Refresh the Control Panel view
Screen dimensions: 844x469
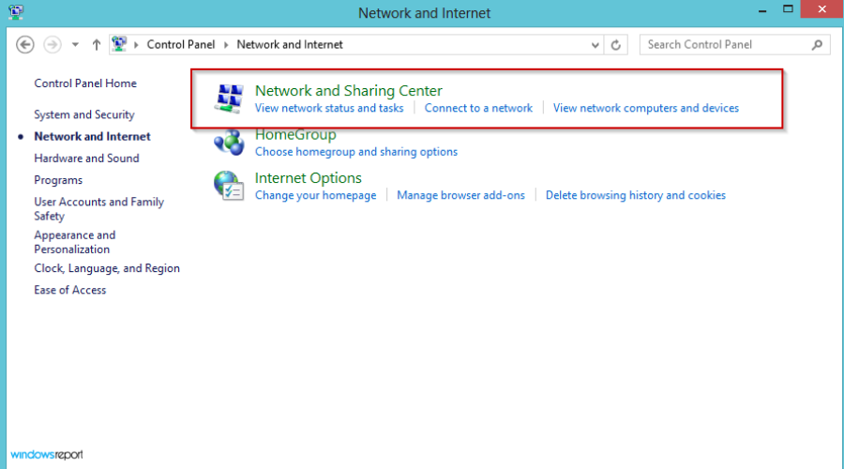tap(616, 45)
